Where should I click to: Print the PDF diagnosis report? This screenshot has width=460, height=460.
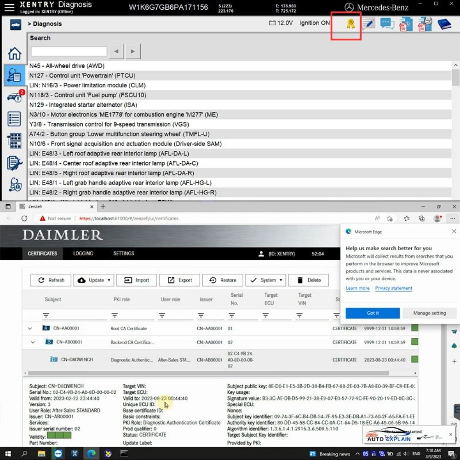pos(424,23)
